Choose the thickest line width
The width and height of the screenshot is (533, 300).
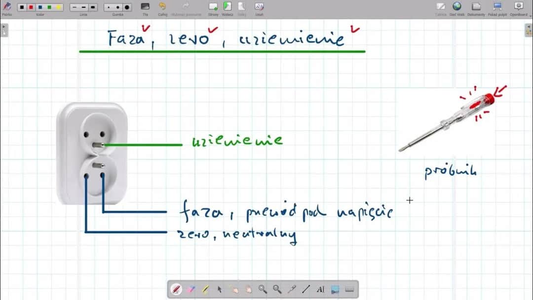tap(92, 7)
